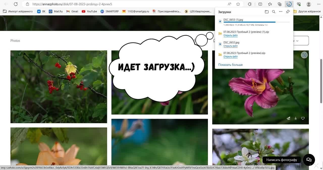Click Показать больше in downloads panel

pos(230,65)
